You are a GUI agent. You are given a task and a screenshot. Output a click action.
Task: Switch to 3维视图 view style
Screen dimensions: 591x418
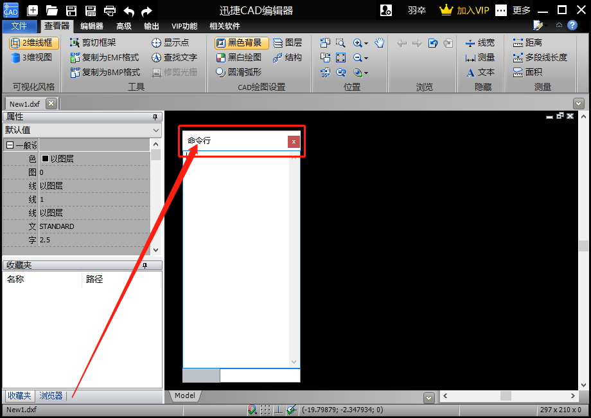point(31,57)
